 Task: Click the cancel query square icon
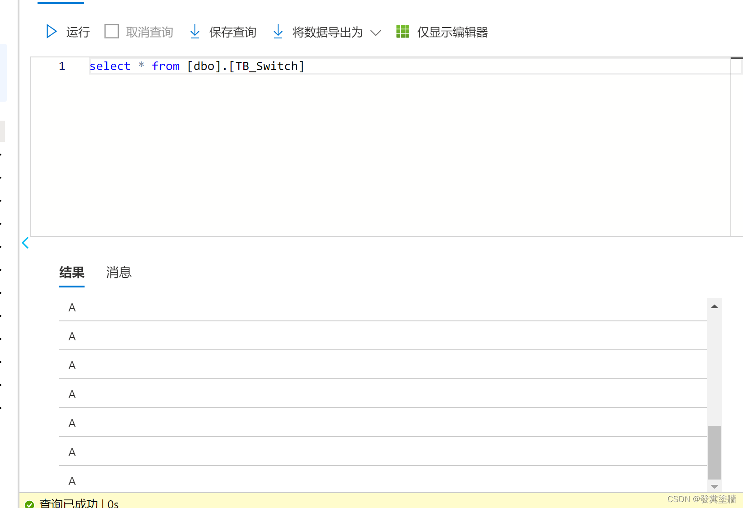coord(112,32)
